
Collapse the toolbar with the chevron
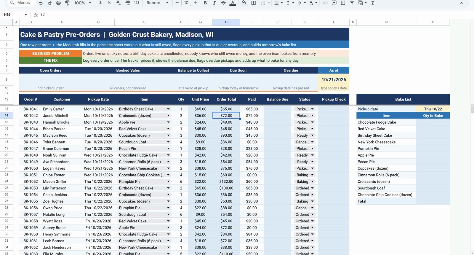(x=461, y=3)
